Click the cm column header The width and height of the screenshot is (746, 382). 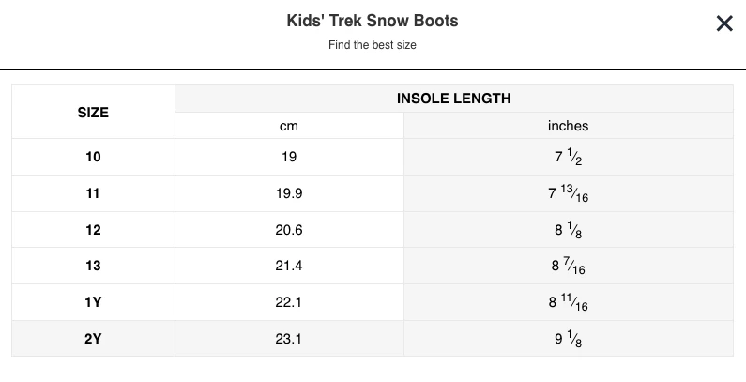(289, 126)
